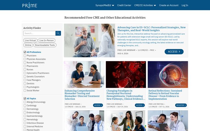Check the Endocrinology topic

25,112
